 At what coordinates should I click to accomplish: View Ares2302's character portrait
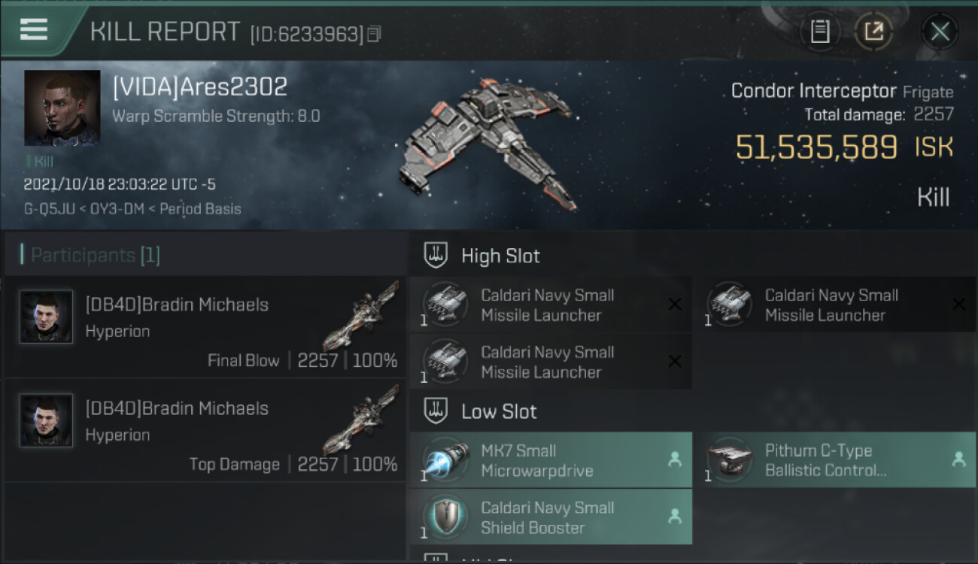tap(62, 108)
